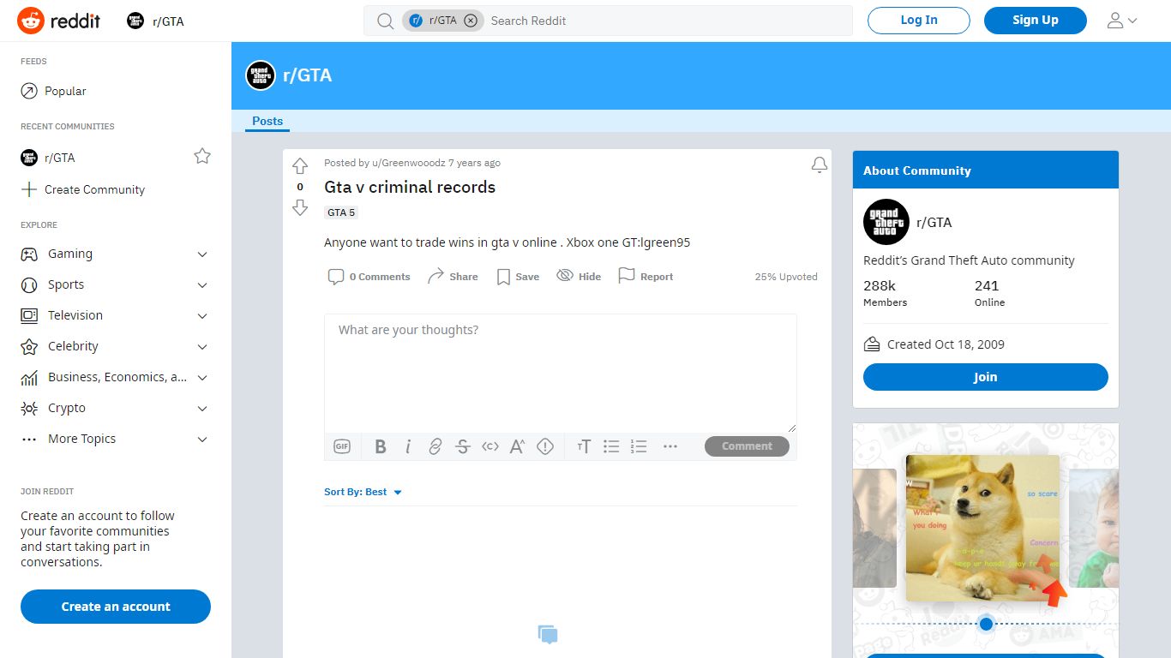Insert a GIF in the comment editor

(x=342, y=446)
